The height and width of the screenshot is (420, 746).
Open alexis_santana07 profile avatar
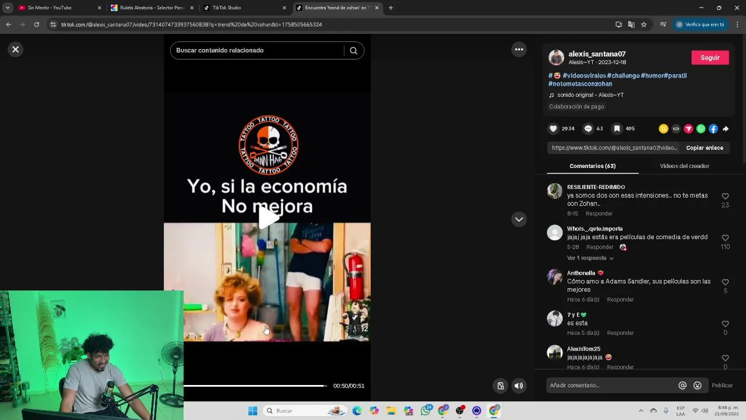point(556,57)
